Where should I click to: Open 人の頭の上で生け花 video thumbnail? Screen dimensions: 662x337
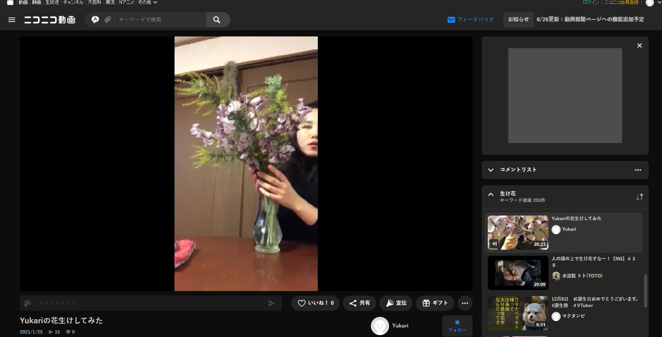tap(518, 273)
